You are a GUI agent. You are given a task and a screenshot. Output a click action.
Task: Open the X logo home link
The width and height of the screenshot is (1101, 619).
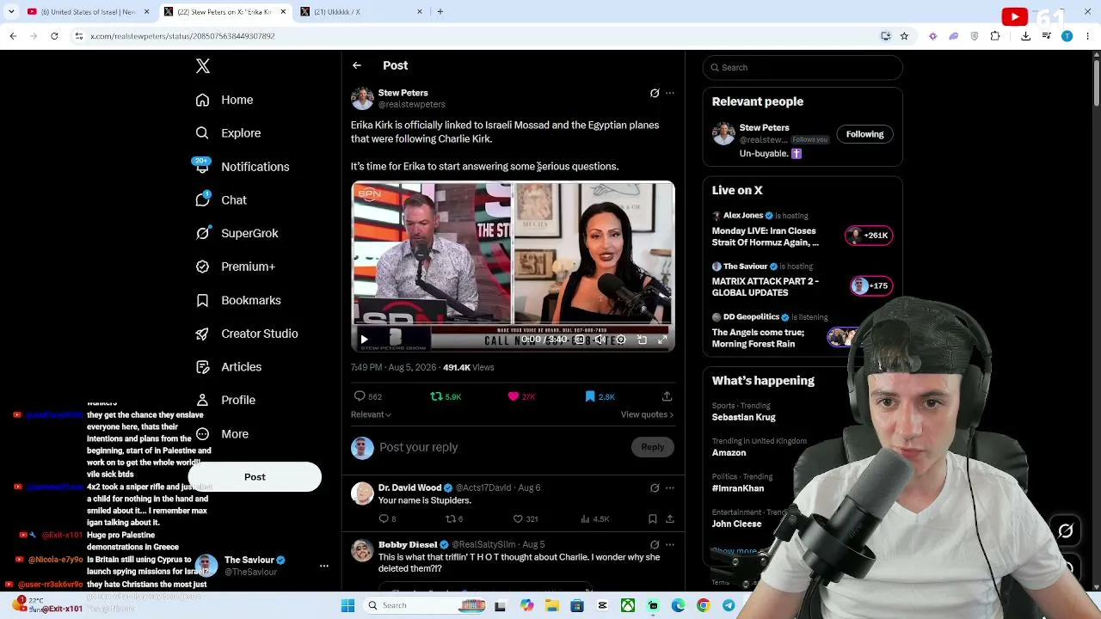point(203,66)
